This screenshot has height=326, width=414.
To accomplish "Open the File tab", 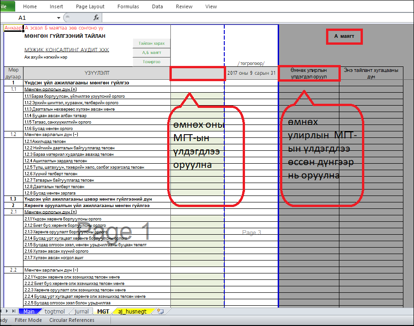I will (6, 6).
